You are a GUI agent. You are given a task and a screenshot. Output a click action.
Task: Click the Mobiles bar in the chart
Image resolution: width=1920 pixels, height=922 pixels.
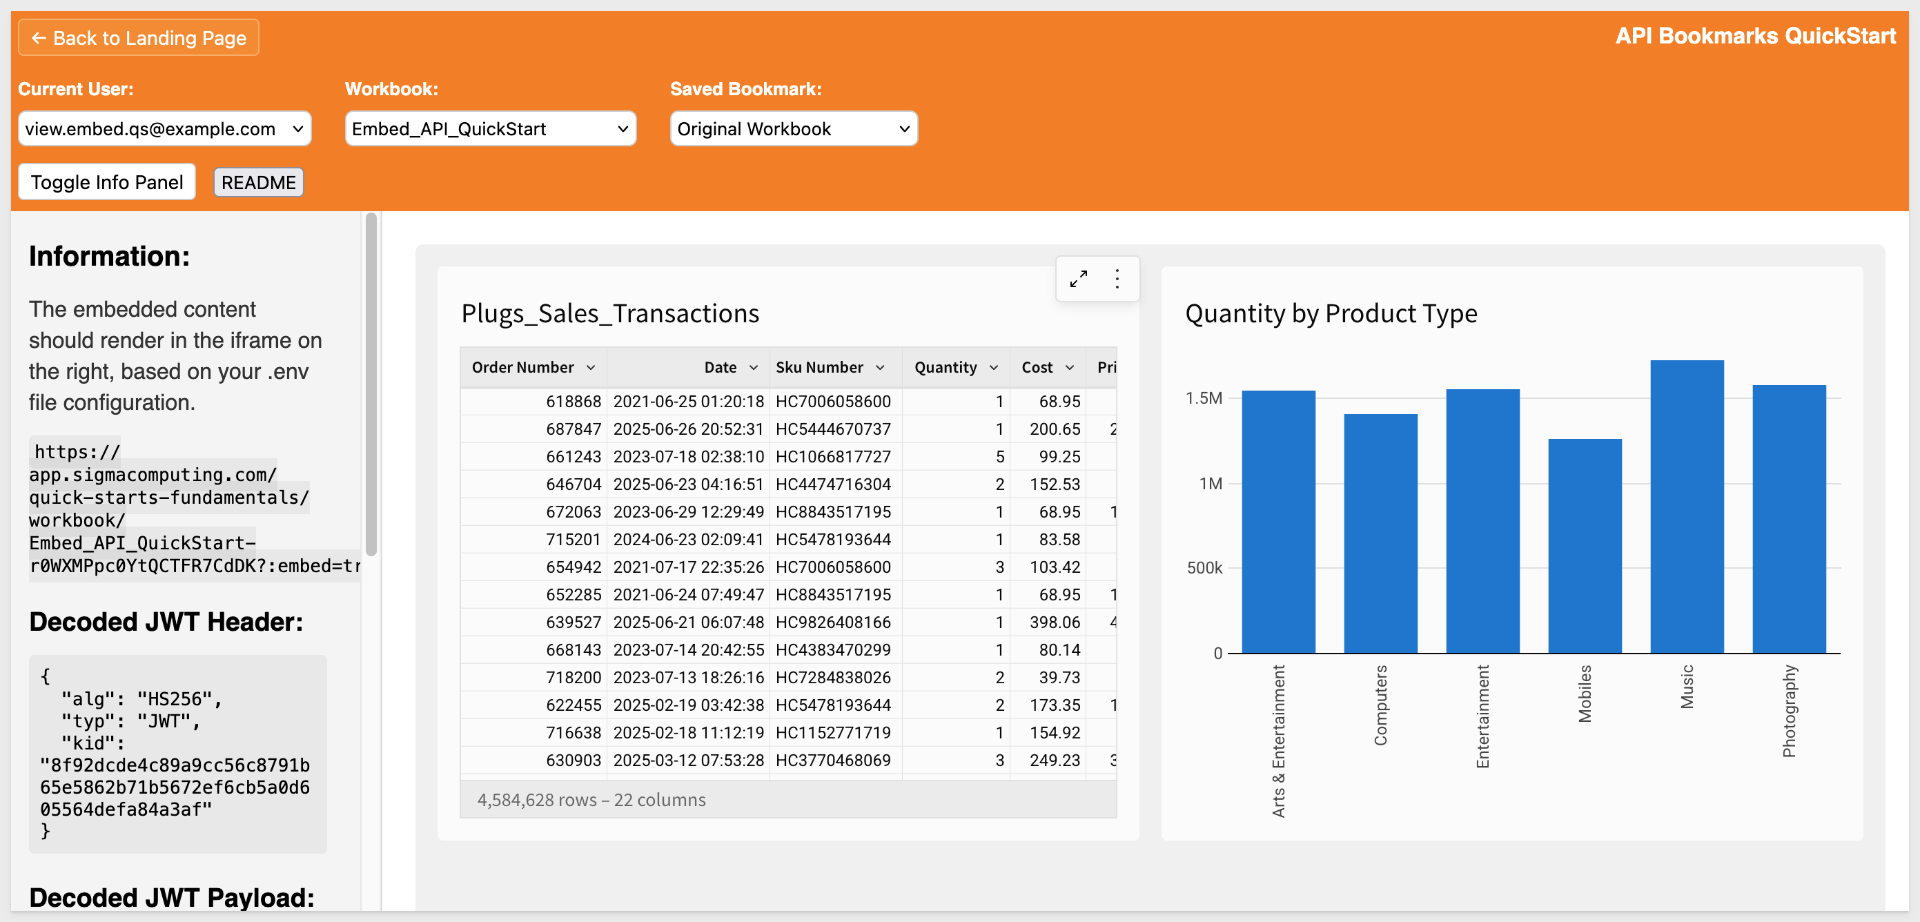1584,547
